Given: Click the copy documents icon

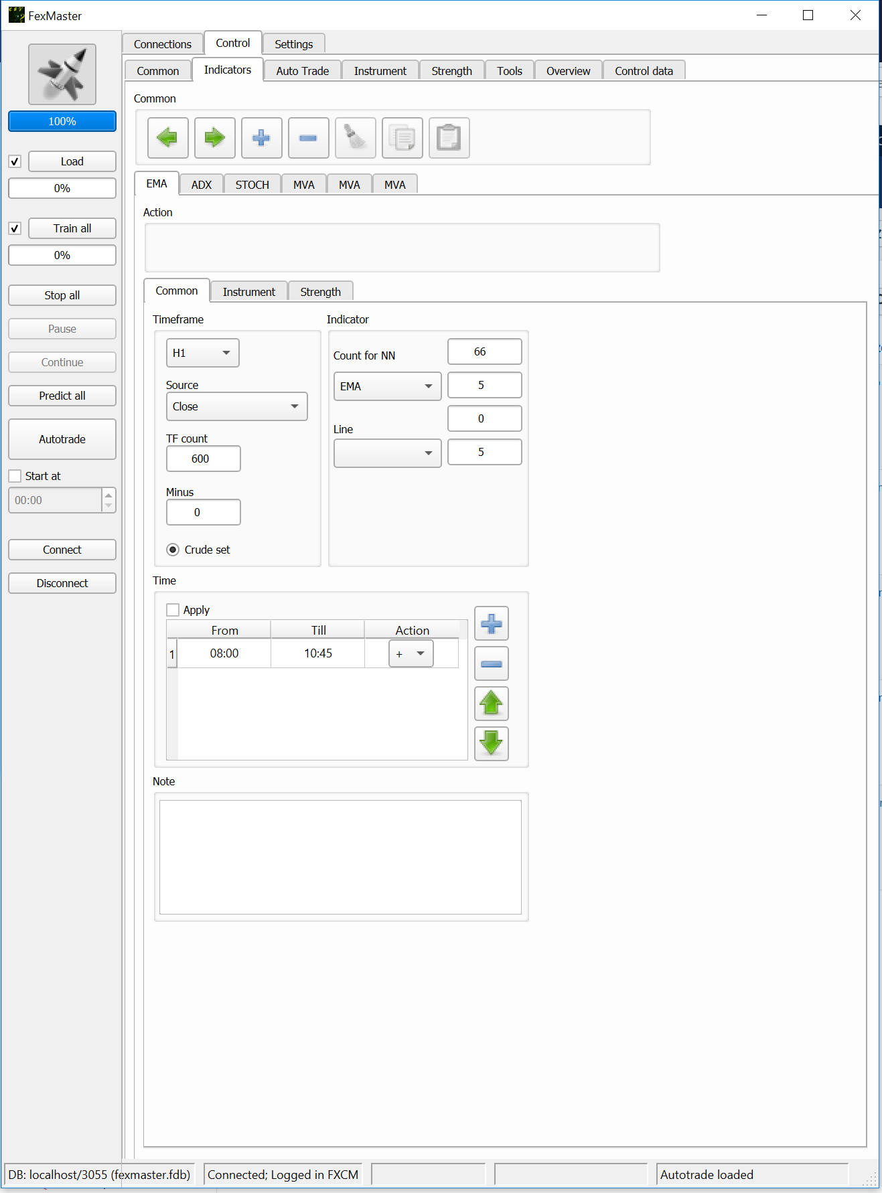Looking at the screenshot, I should 402,138.
